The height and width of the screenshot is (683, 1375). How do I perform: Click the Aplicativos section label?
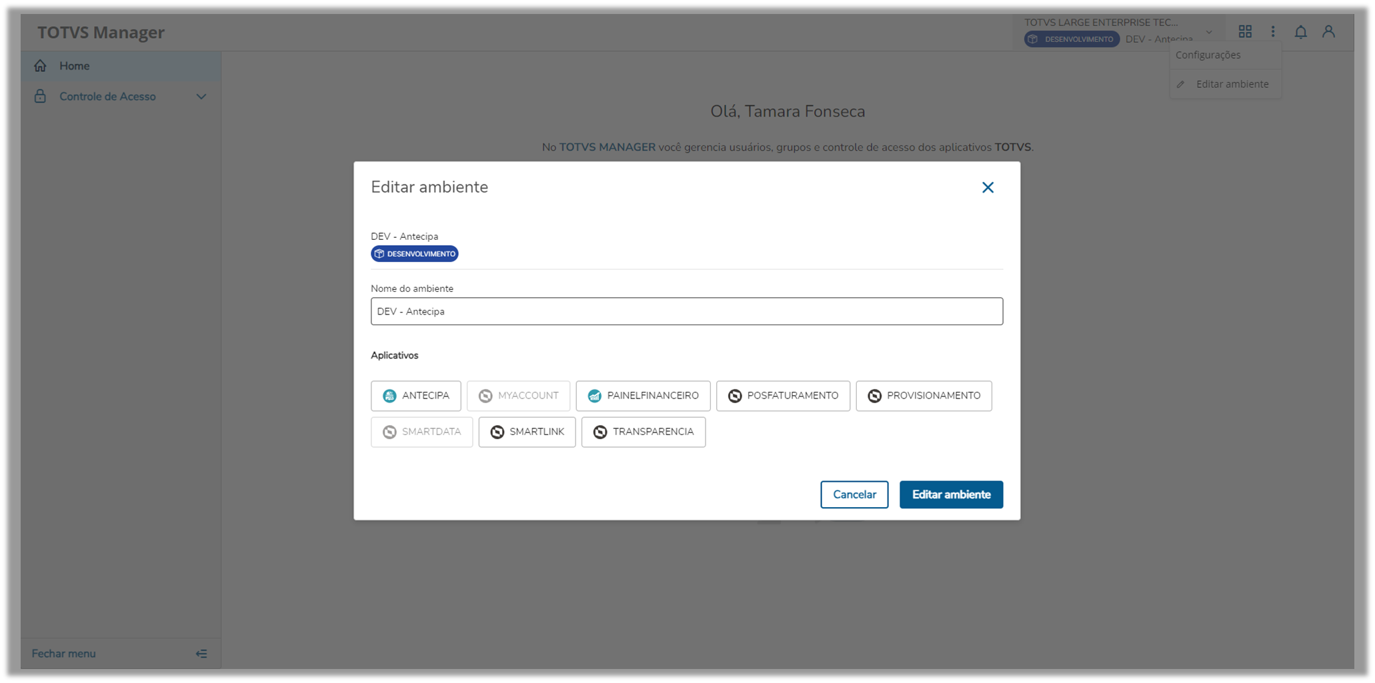[x=395, y=355]
